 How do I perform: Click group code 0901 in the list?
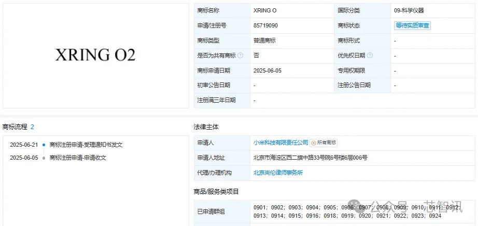259,208
